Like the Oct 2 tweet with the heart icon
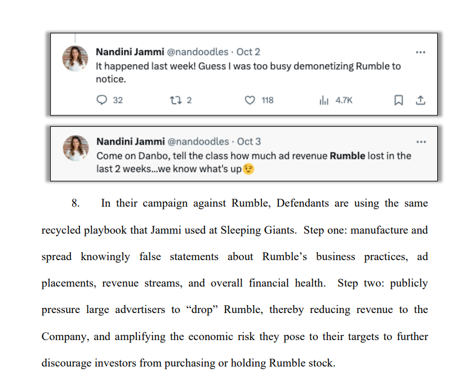The width and height of the screenshot is (462, 375). click(x=250, y=100)
